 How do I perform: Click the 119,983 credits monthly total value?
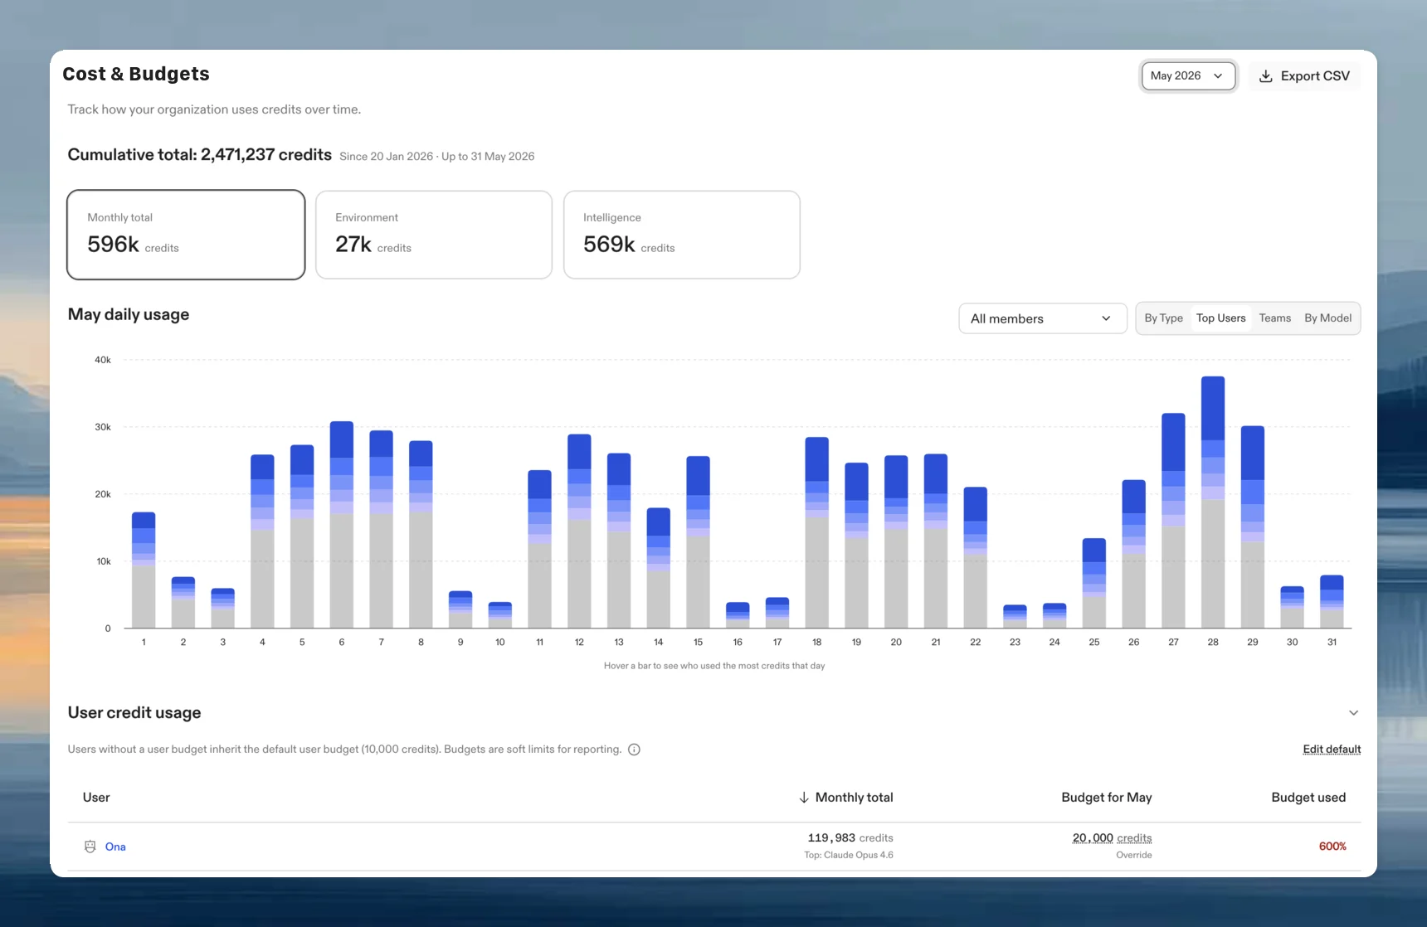(x=850, y=837)
